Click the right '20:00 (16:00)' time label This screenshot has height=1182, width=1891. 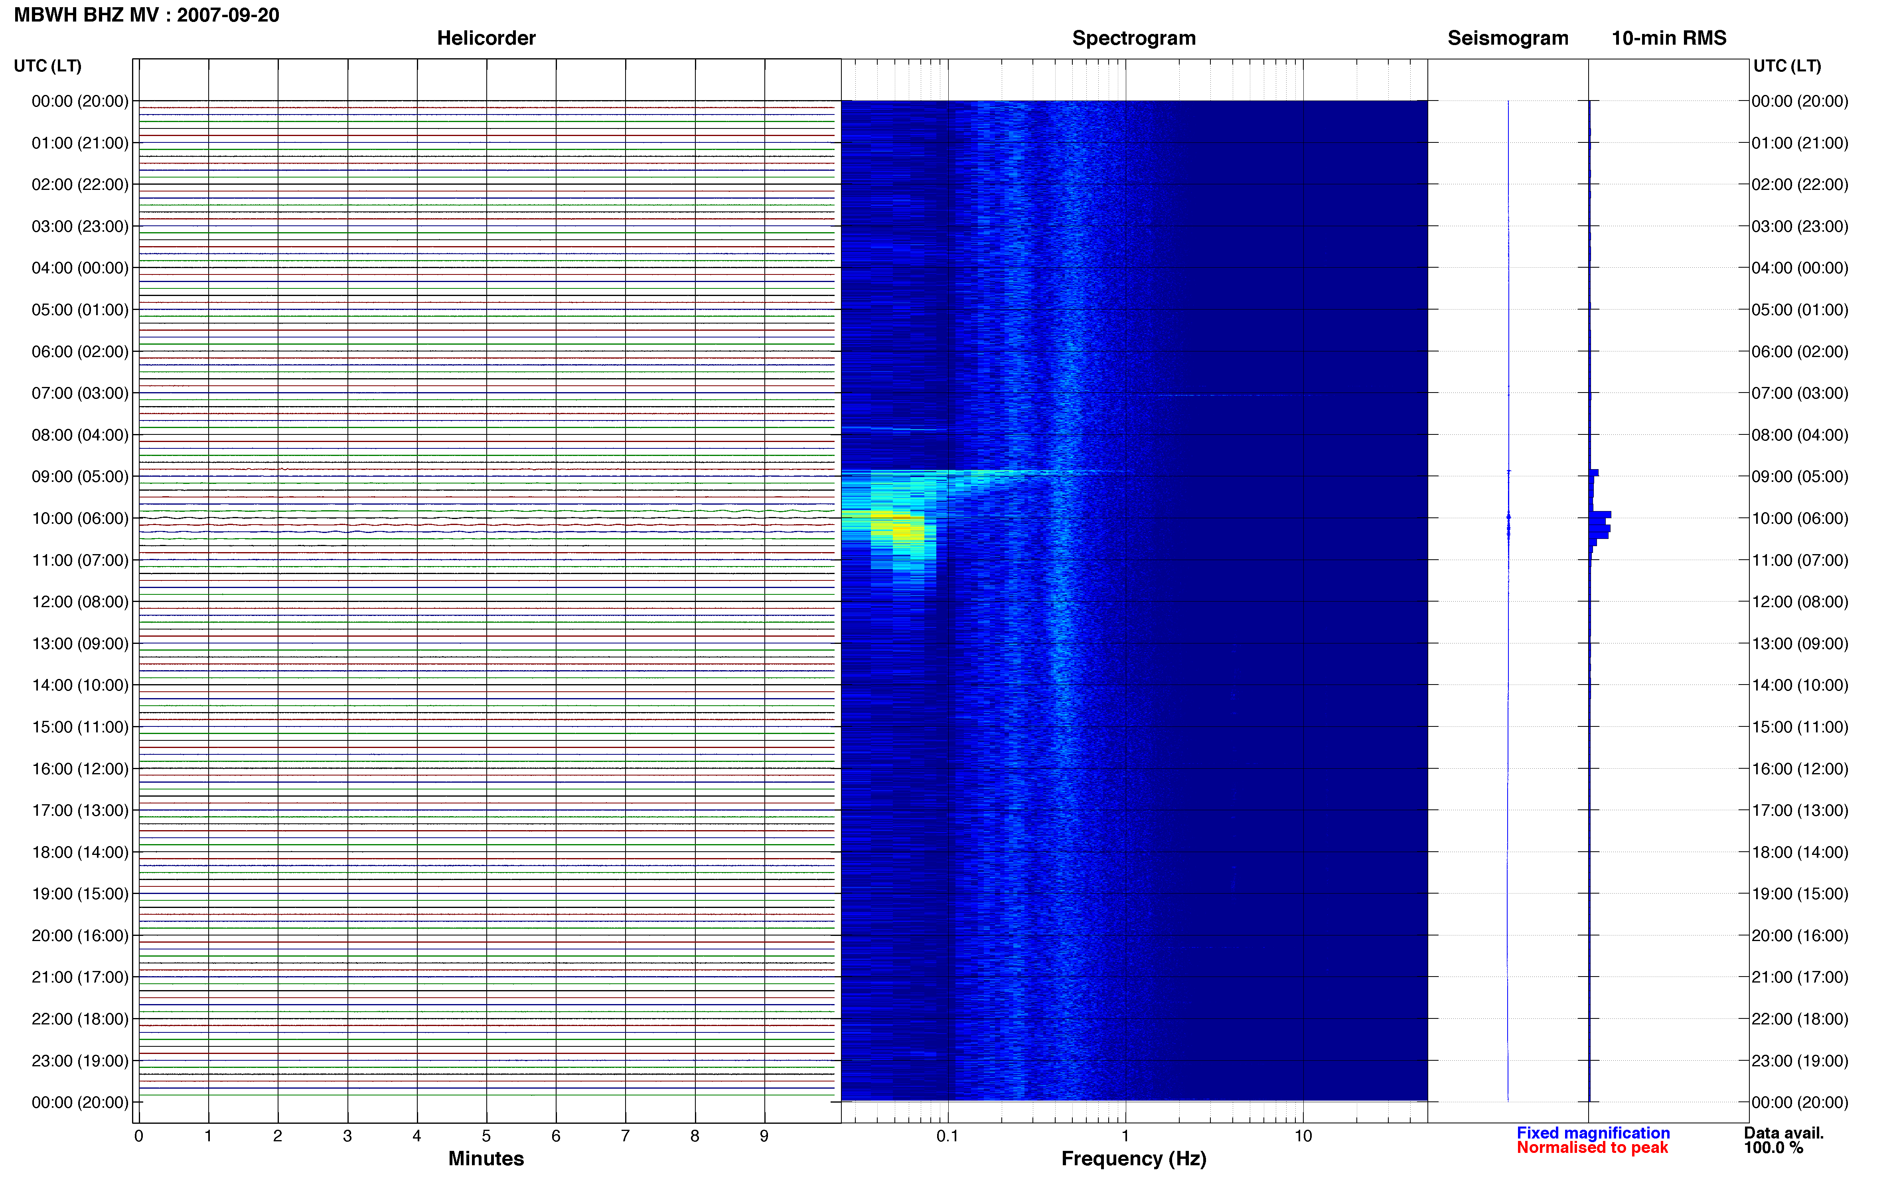coord(1800,935)
